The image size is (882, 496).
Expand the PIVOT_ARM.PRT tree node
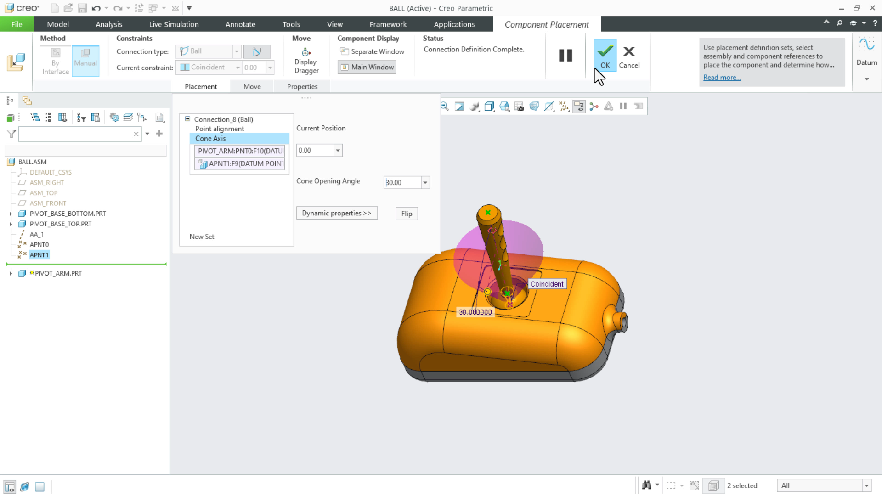click(x=11, y=273)
